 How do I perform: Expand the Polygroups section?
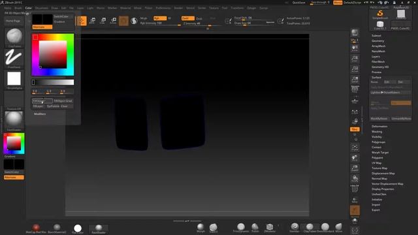tap(378, 142)
